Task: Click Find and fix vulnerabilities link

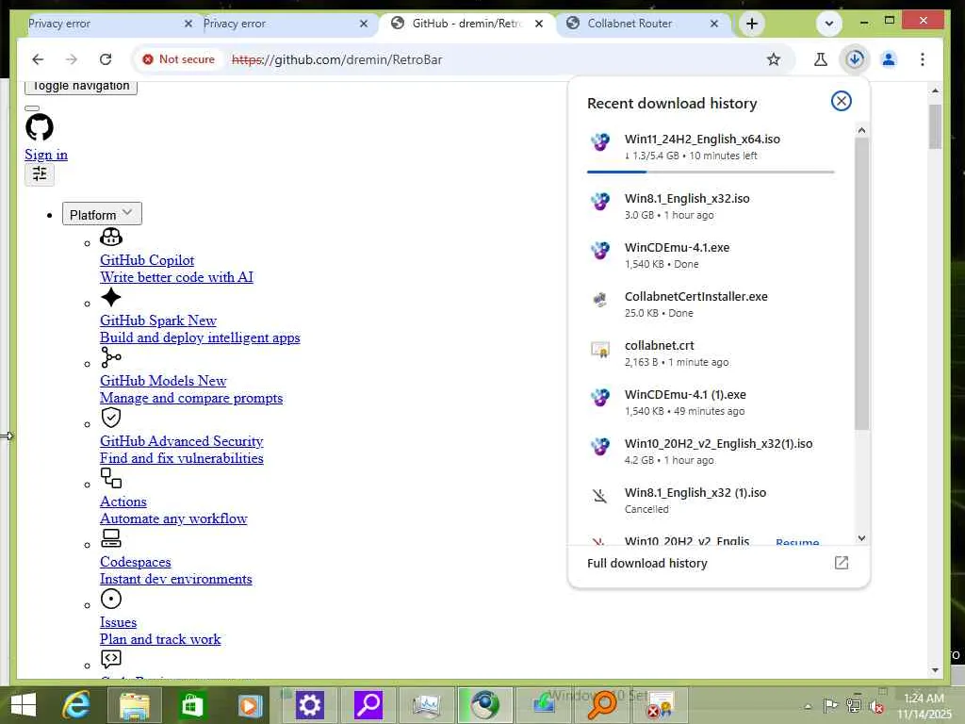Action: tap(182, 458)
